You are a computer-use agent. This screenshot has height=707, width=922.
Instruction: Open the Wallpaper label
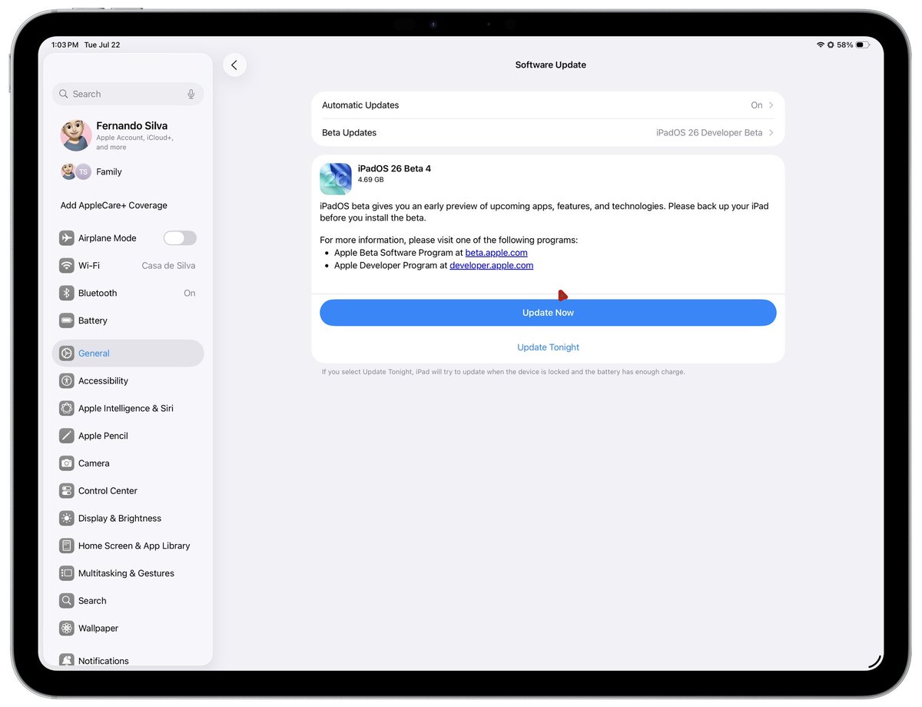click(98, 629)
